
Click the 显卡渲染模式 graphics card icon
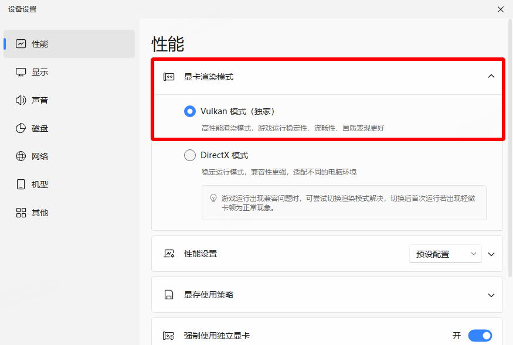(169, 77)
